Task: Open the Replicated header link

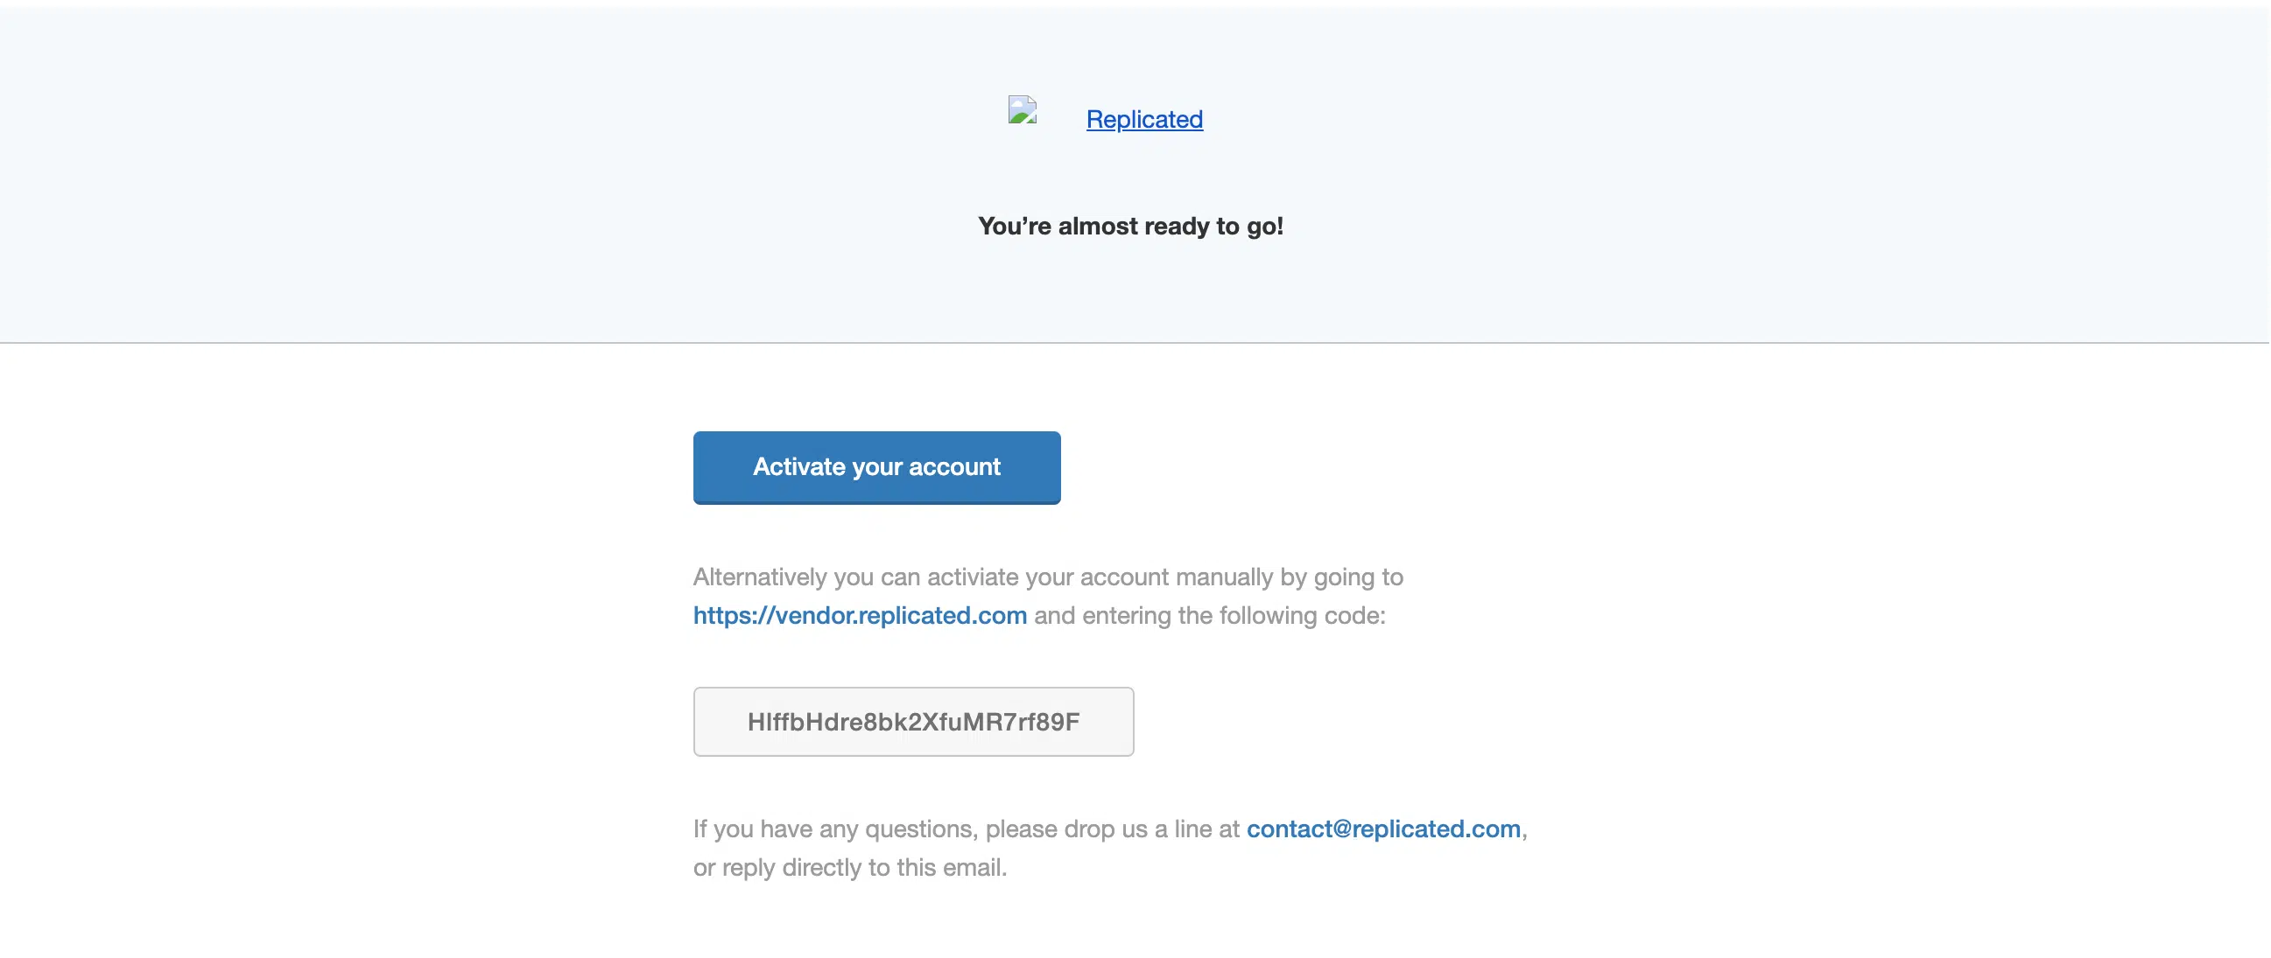Action: [1143, 119]
